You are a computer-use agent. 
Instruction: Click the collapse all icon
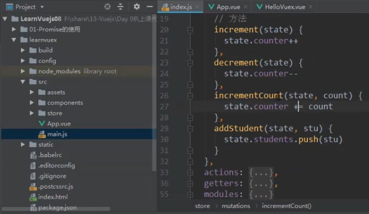(120, 7)
